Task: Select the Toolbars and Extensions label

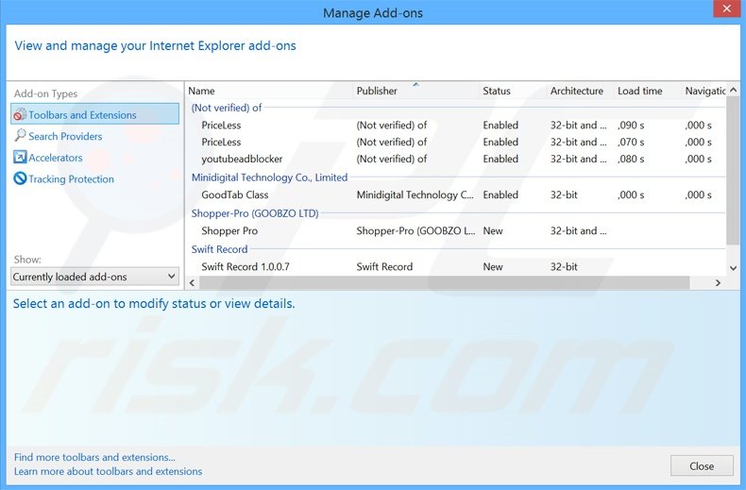Action: pyautogui.click(x=82, y=115)
